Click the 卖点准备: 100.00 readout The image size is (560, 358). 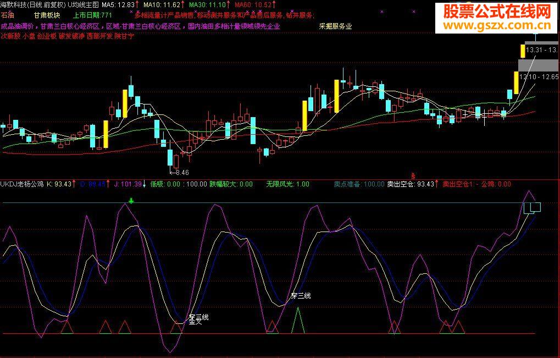(359, 184)
